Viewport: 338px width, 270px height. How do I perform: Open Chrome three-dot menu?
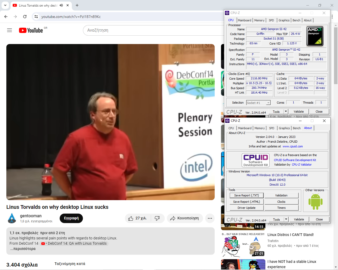[x=332, y=17]
